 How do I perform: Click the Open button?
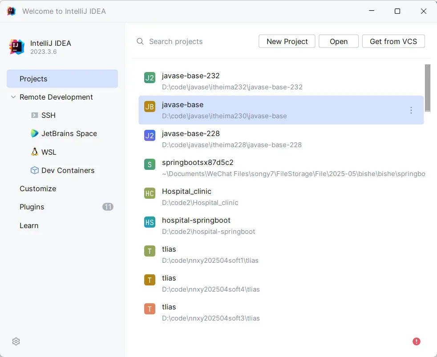click(339, 41)
